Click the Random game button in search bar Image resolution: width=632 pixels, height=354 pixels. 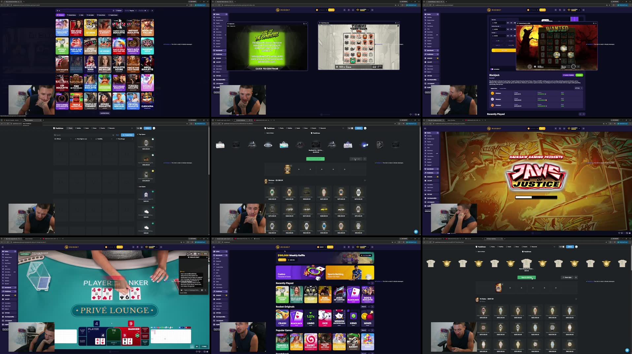119,11
